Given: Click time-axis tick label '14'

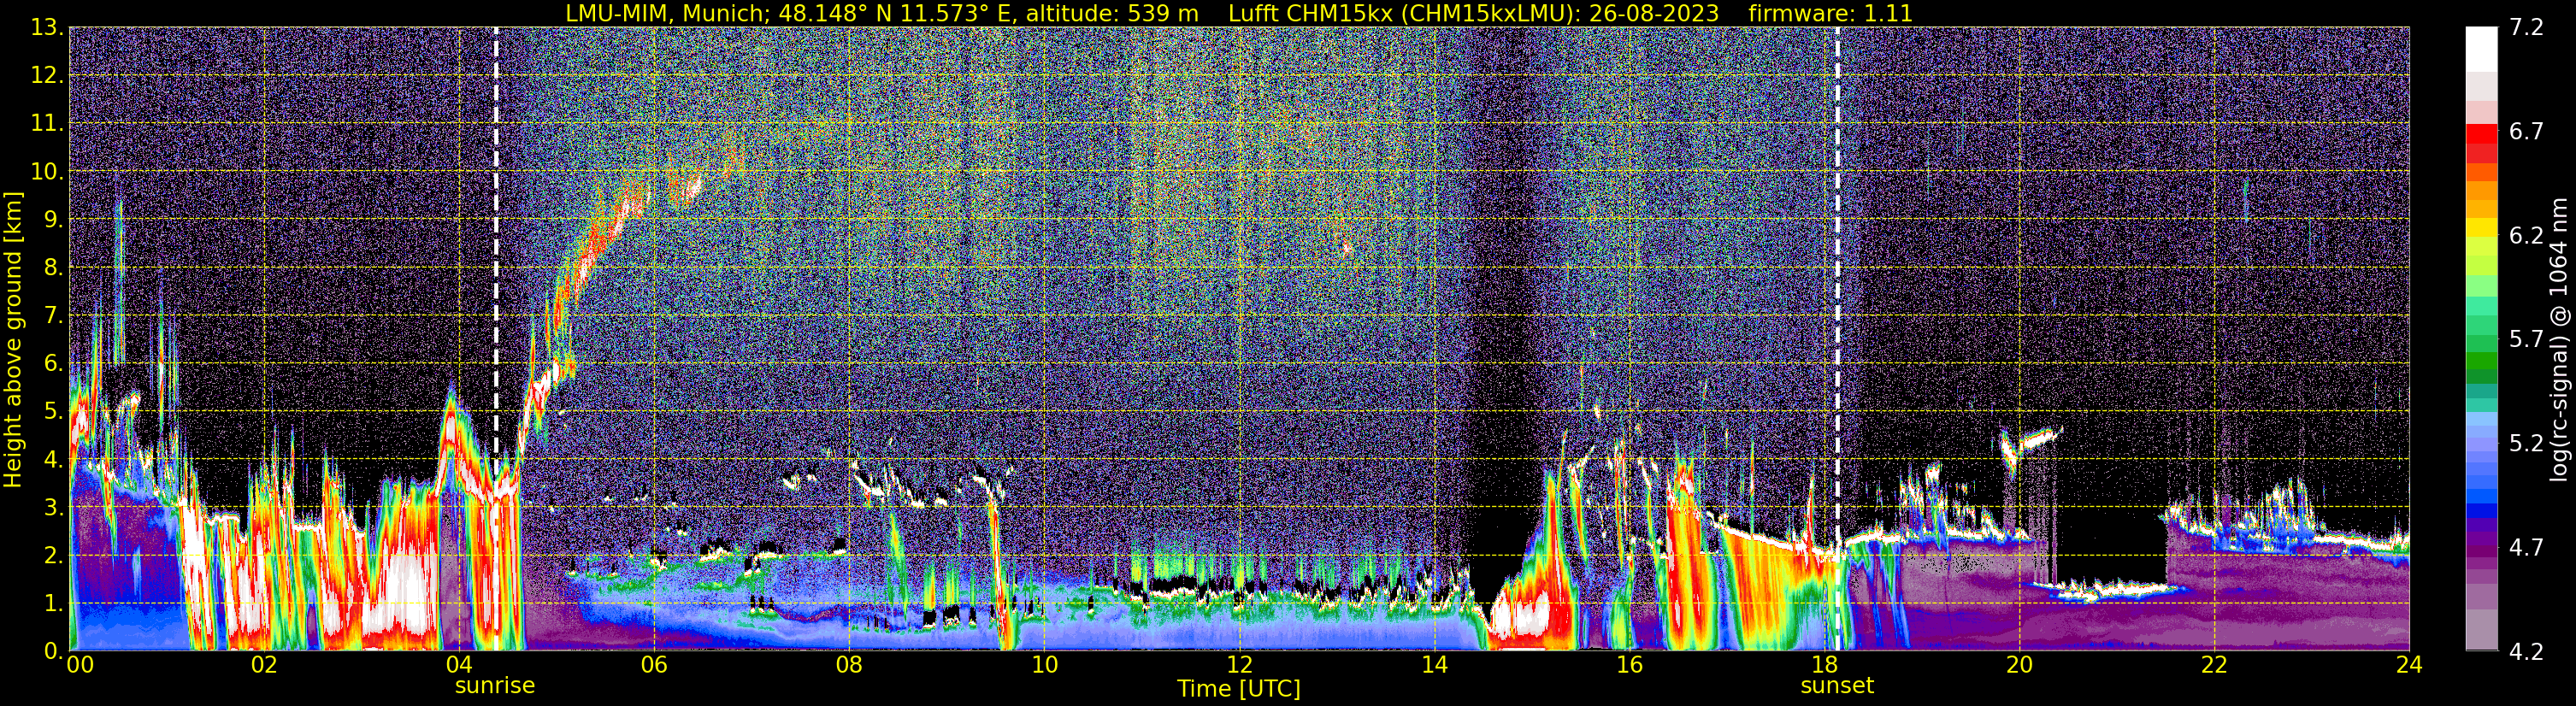Looking at the screenshot, I should click(x=1434, y=665).
